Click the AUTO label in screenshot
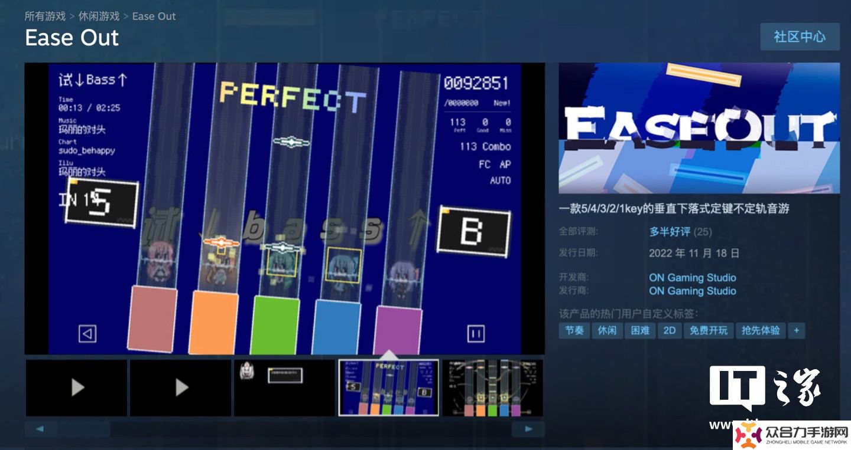Viewport: 851px width, 450px height. pyautogui.click(x=500, y=180)
